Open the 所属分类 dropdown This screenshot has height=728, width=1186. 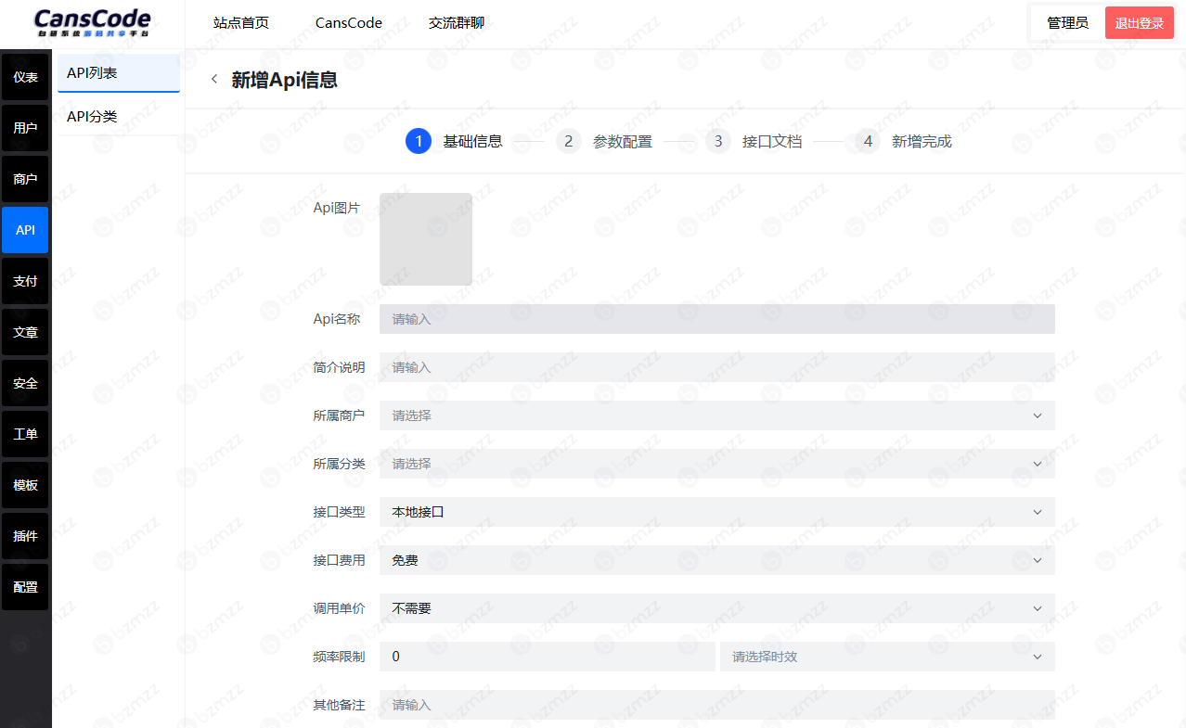tap(717, 464)
